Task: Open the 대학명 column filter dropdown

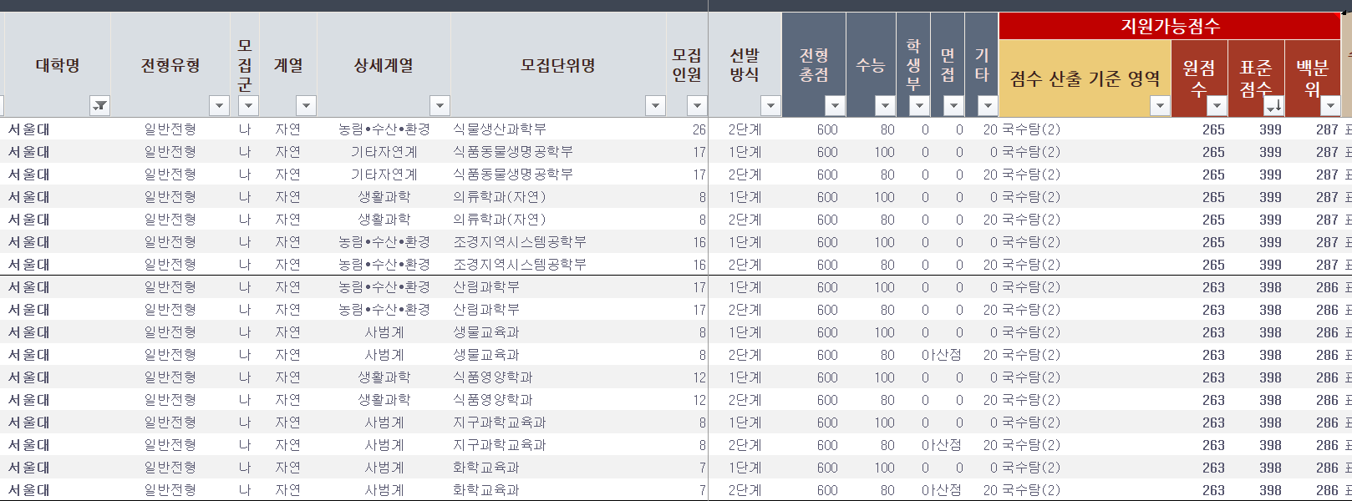Action: click(99, 105)
